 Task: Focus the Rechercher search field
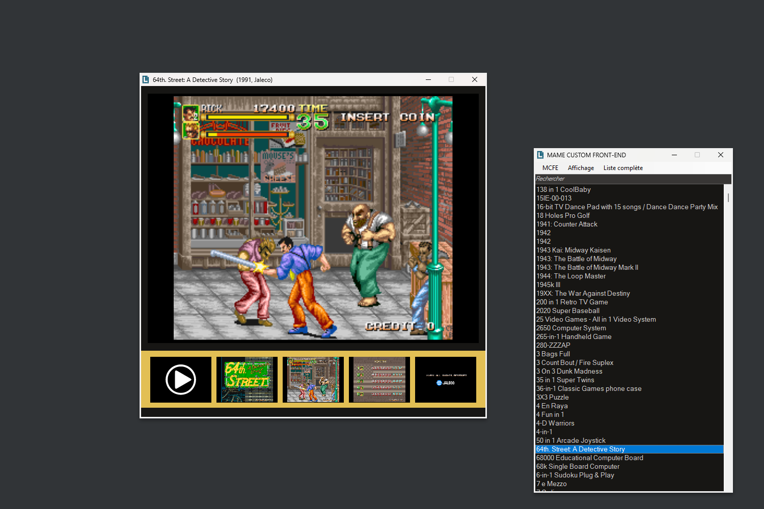click(x=633, y=179)
